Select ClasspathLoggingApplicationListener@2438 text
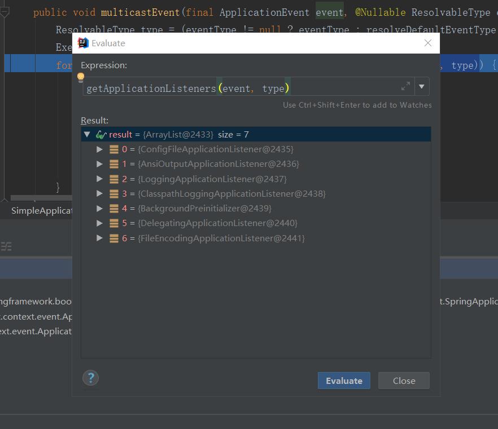The height and width of the screenshot is (429, 498). pos(232,193)
